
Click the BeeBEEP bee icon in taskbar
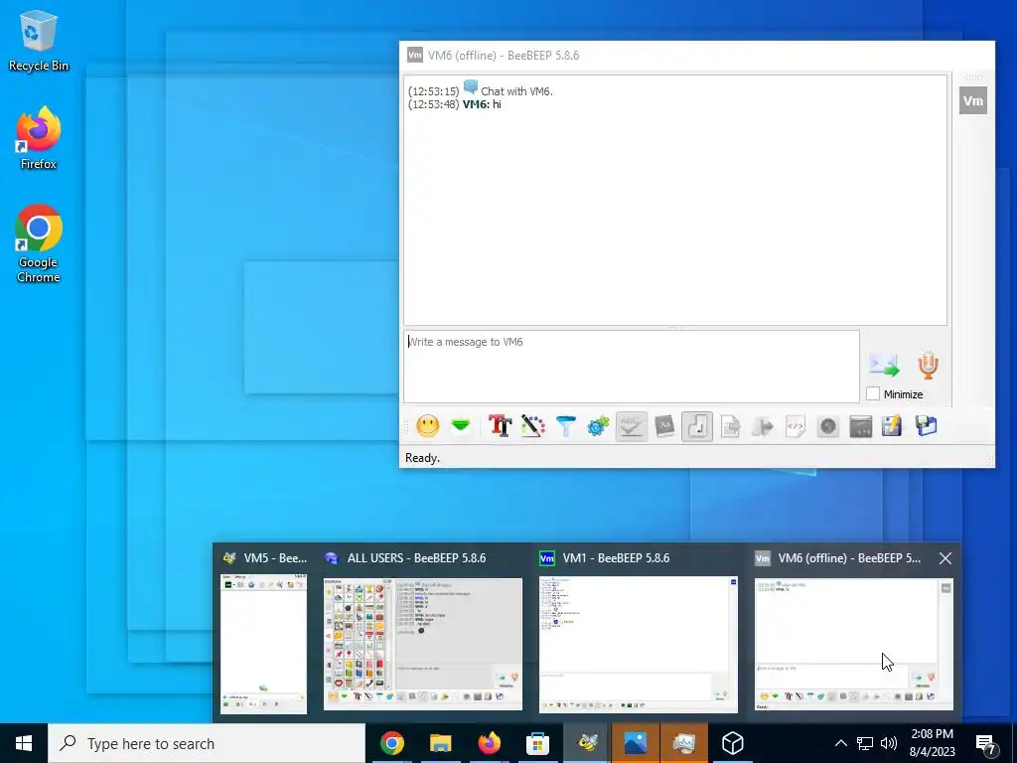587,743
